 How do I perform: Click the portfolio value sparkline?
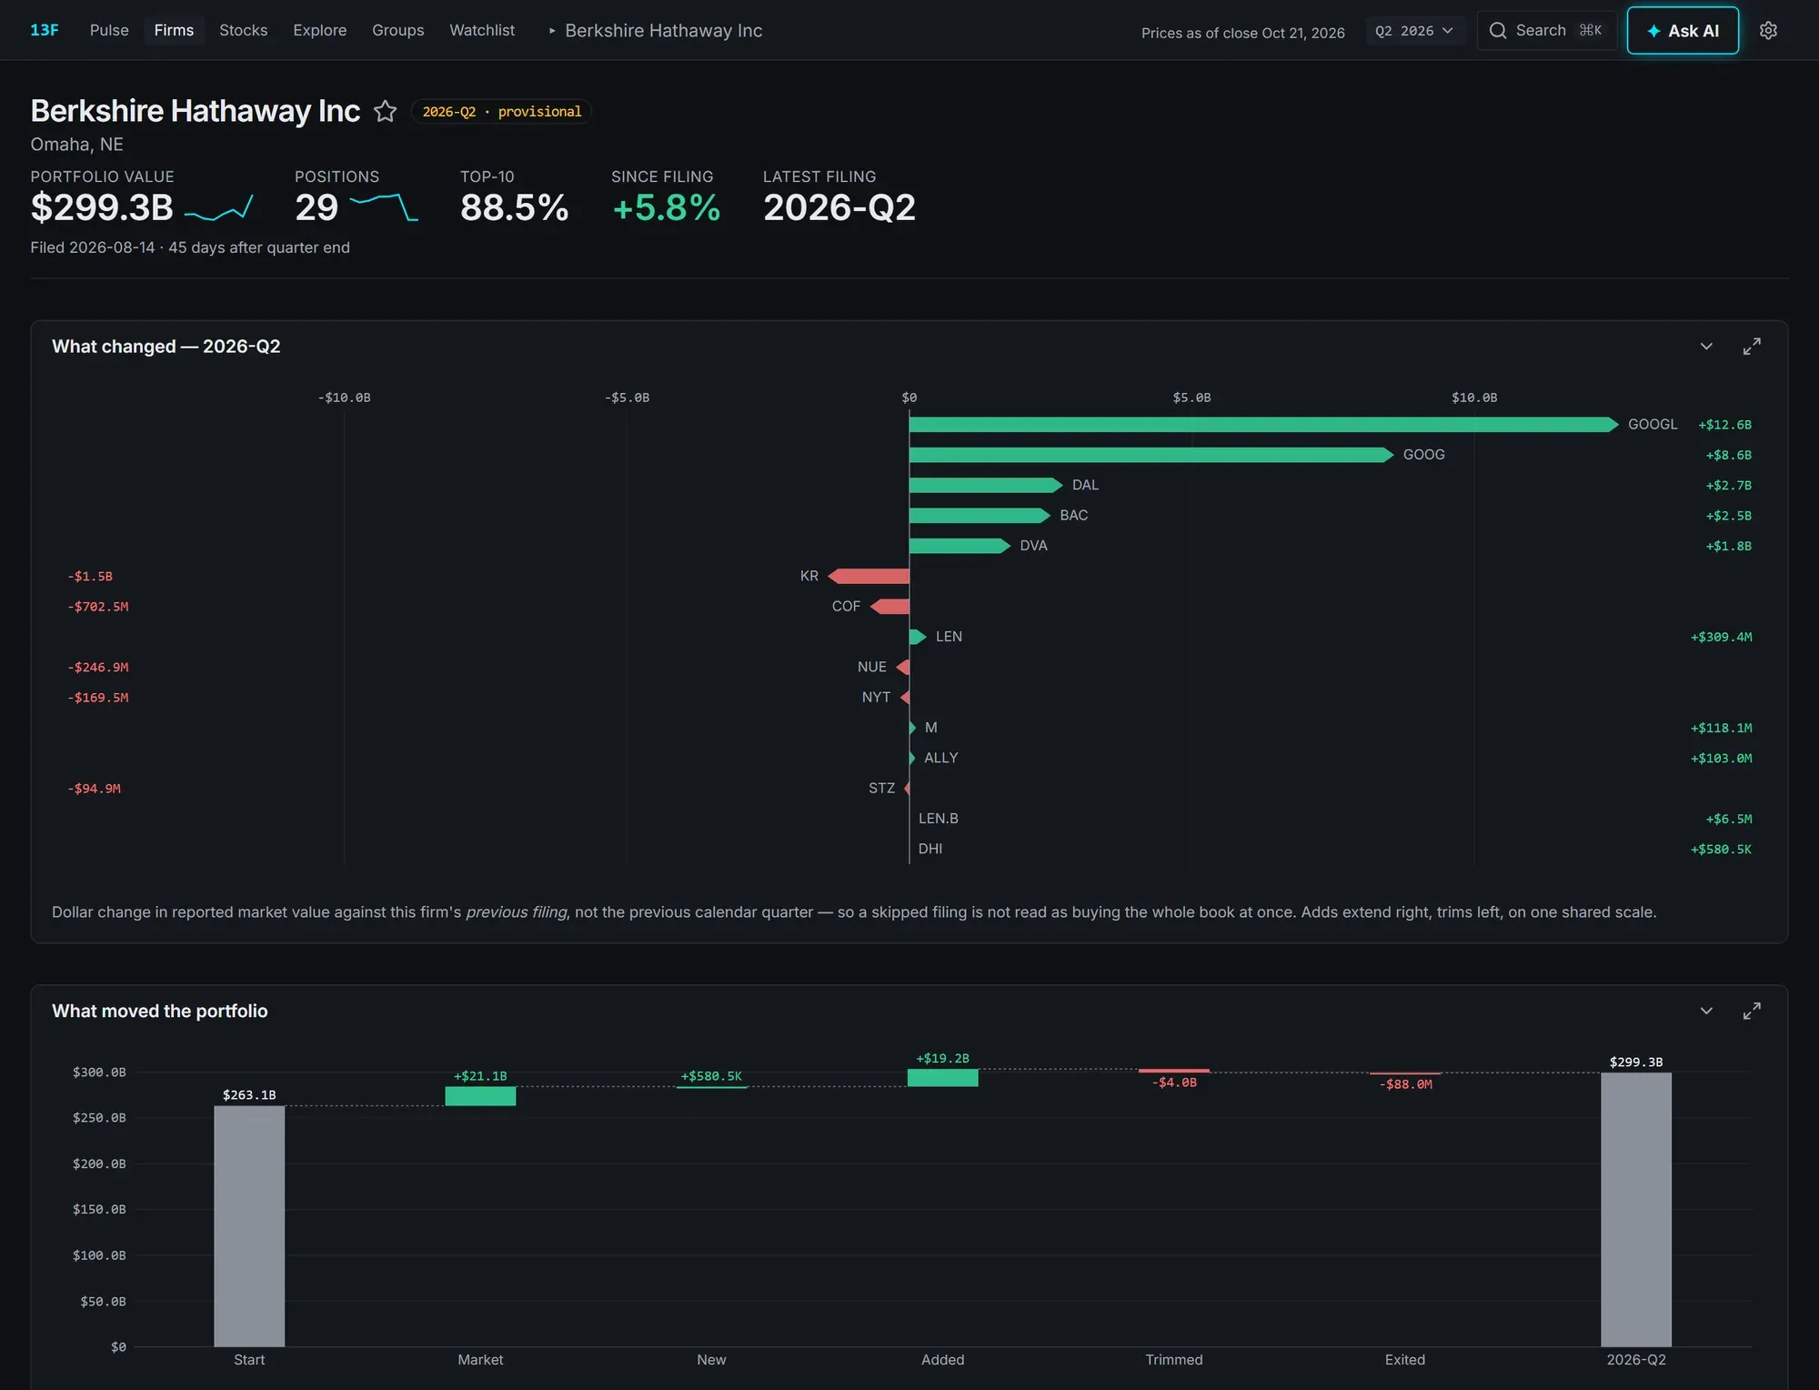(x=218, y=208)
